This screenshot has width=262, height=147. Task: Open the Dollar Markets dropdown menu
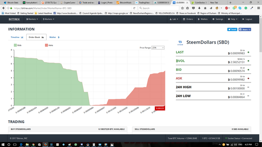48,19
